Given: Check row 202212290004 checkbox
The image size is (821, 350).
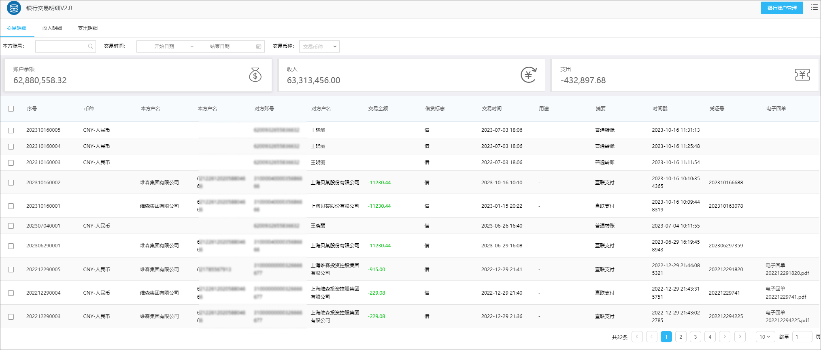Looking at the screenshot, I should (x=11, y=293).
